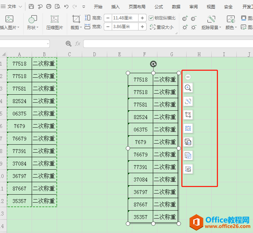
Task: Click cell A4 containing 82524
Action: (x=19, y=101)
